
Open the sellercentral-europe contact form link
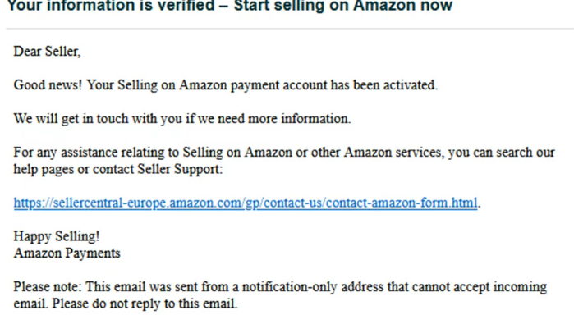246,203
